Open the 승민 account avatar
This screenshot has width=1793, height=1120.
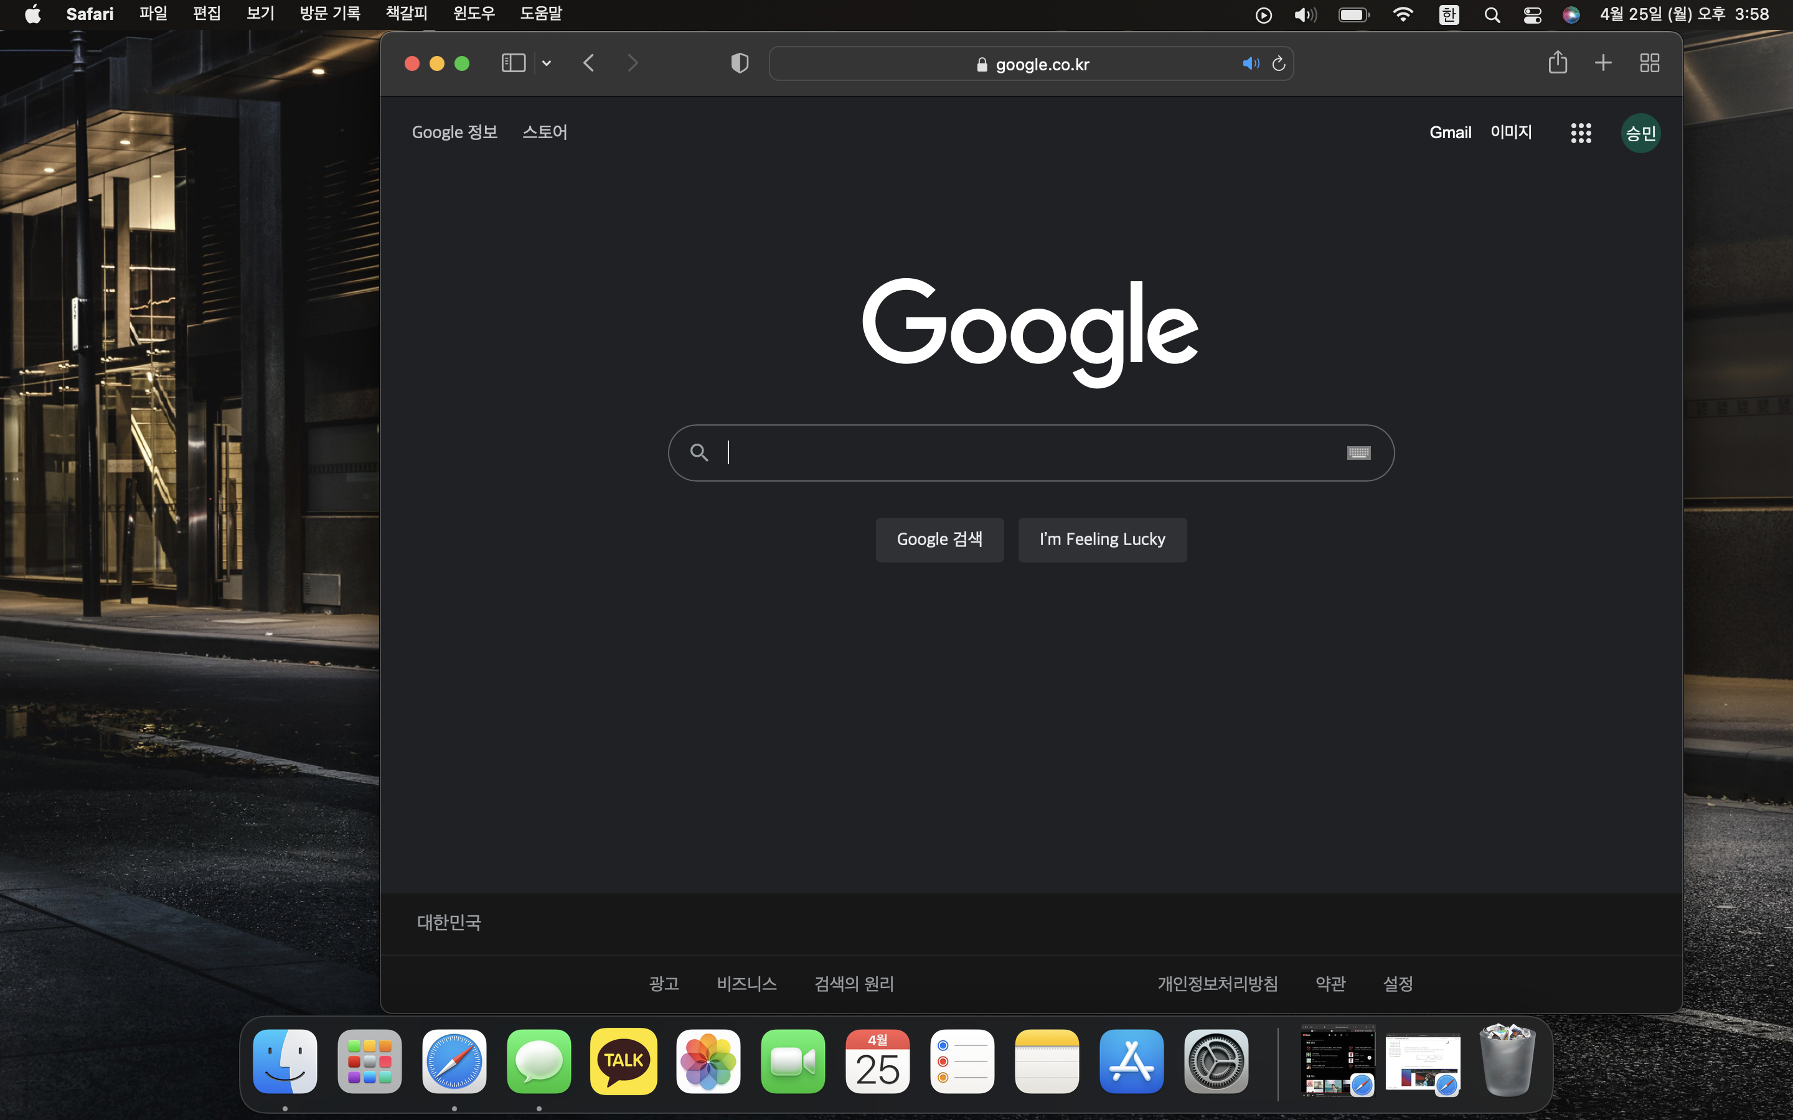tap(1640, 133)
